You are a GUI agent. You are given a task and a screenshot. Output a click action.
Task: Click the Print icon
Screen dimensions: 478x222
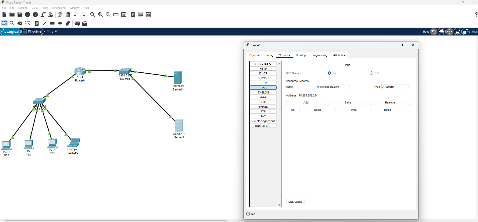click(x=28, y=15)
